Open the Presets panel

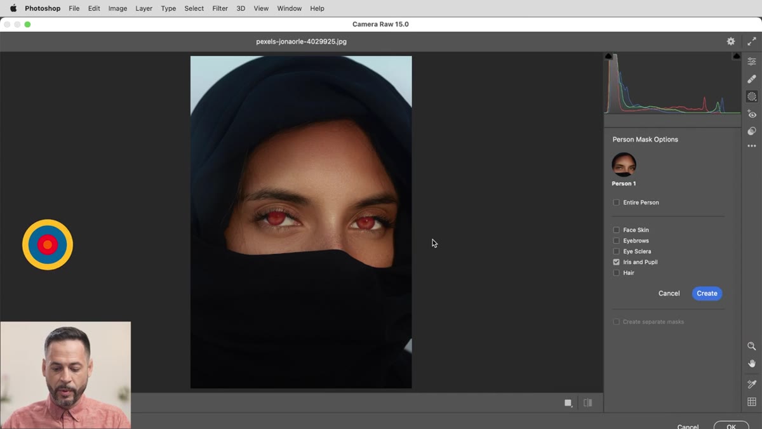pyautogui.click(x=752, y=131)
